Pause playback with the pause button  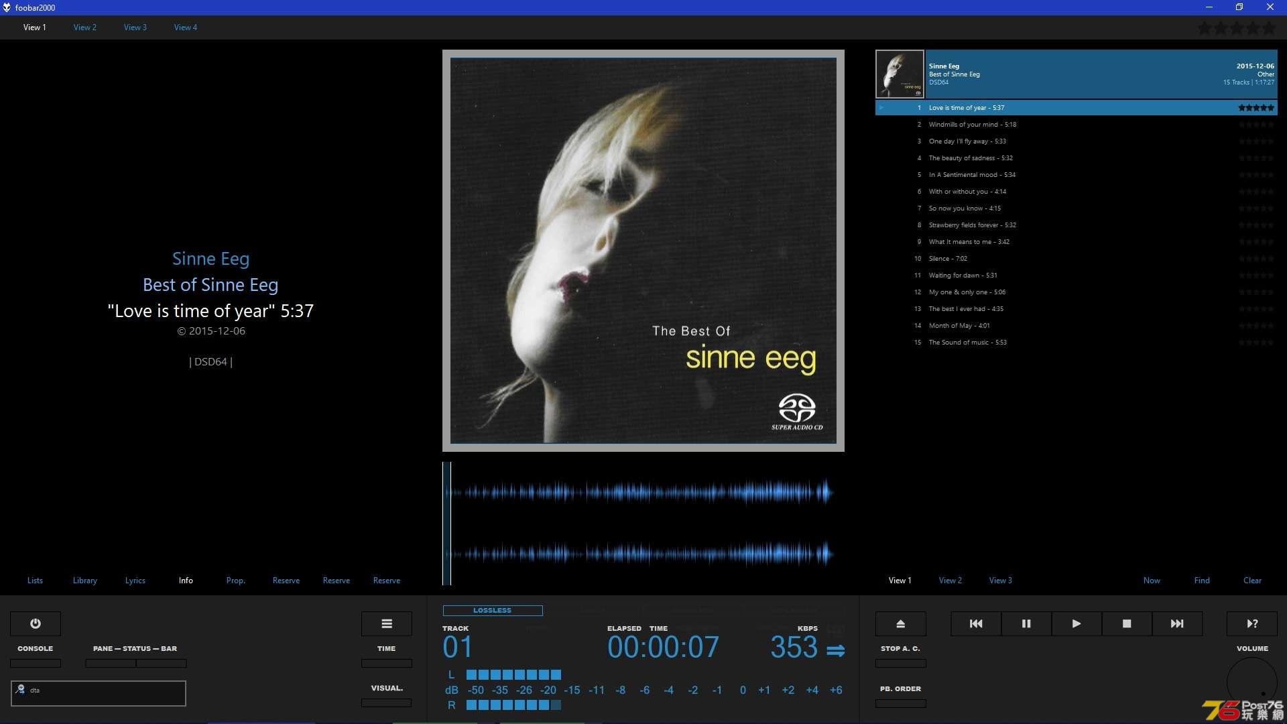pos(1026,623)
